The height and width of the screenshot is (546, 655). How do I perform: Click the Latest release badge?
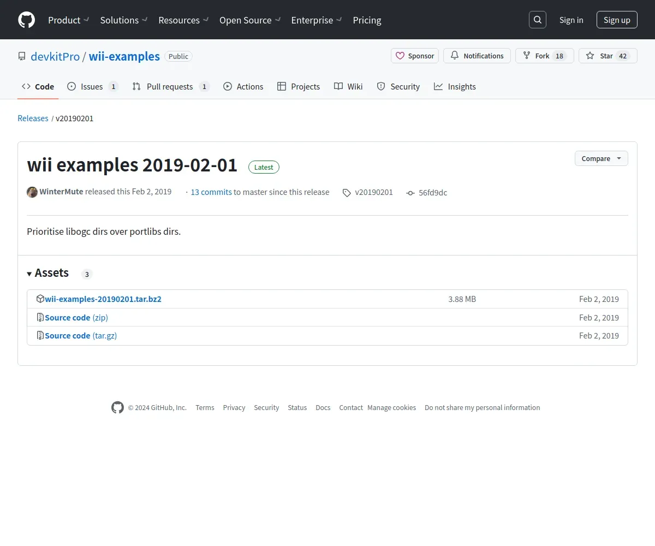point(264,167)
